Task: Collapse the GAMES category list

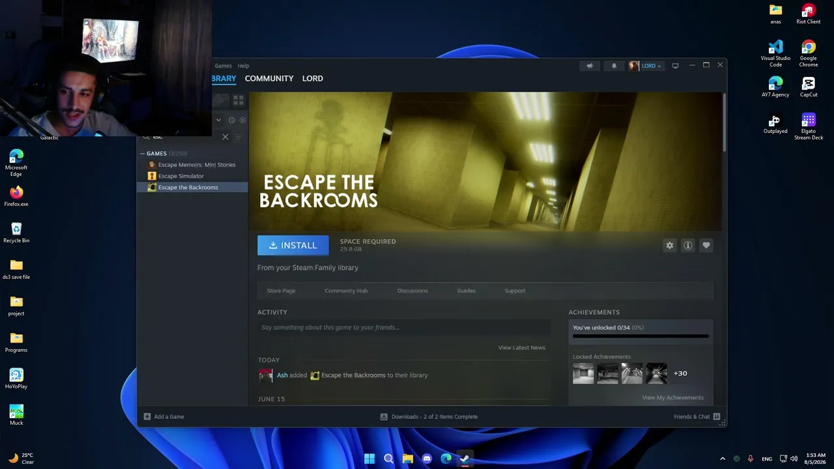Action: click(143, 154)
